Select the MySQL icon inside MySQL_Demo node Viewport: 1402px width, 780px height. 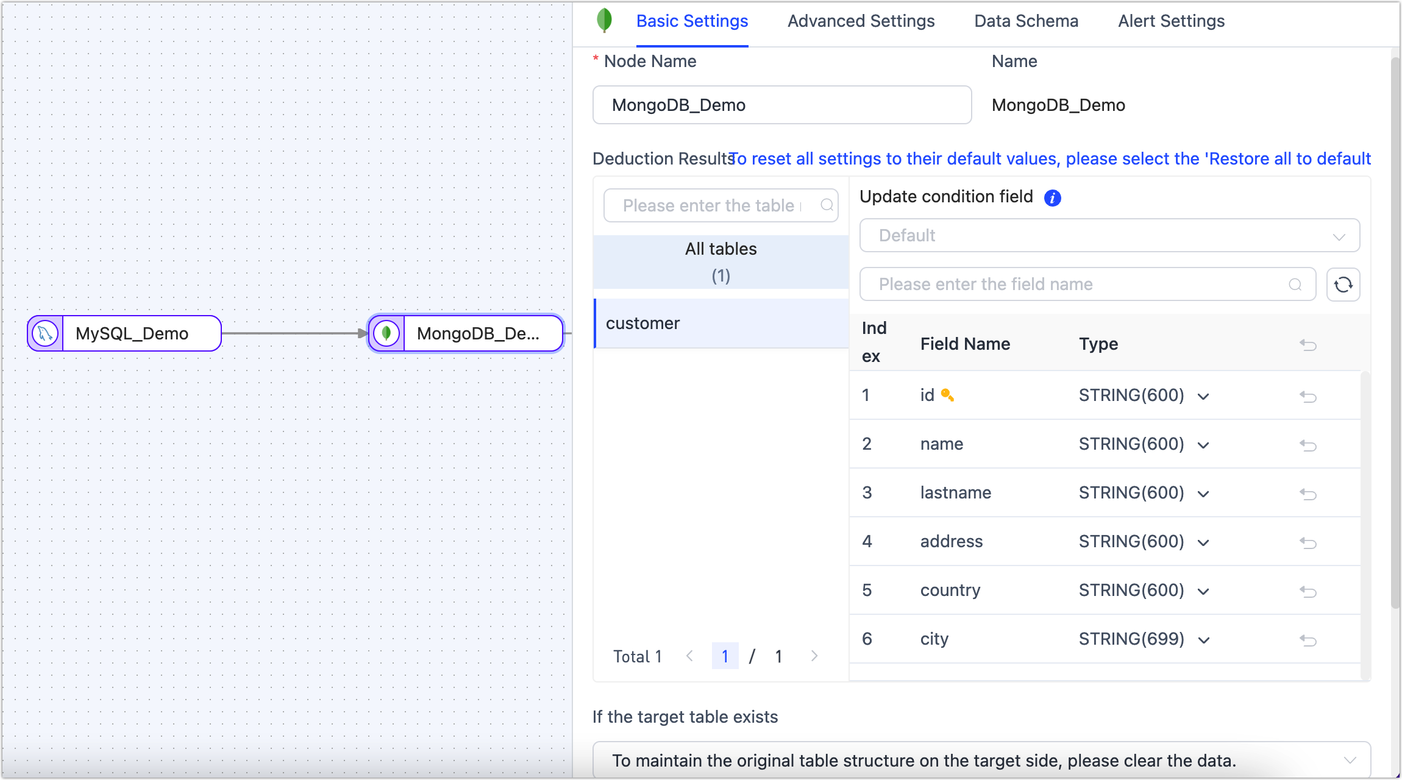click(44, 333)
